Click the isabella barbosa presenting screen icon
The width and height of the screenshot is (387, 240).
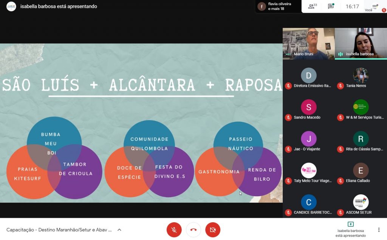click(350, 224)
